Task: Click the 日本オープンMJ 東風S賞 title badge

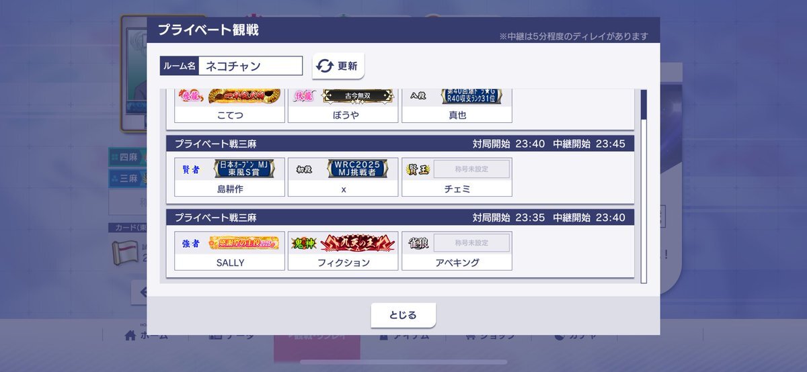Action: (x=244, y=169)
